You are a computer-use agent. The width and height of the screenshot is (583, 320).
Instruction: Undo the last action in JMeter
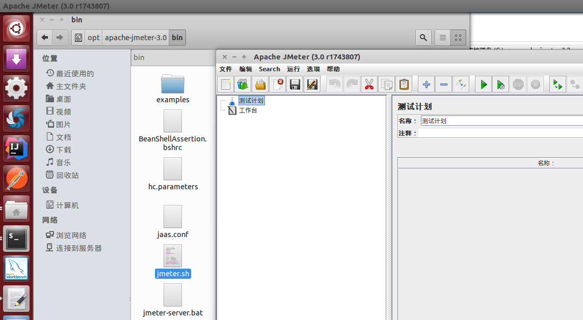[x=335, y=84]
